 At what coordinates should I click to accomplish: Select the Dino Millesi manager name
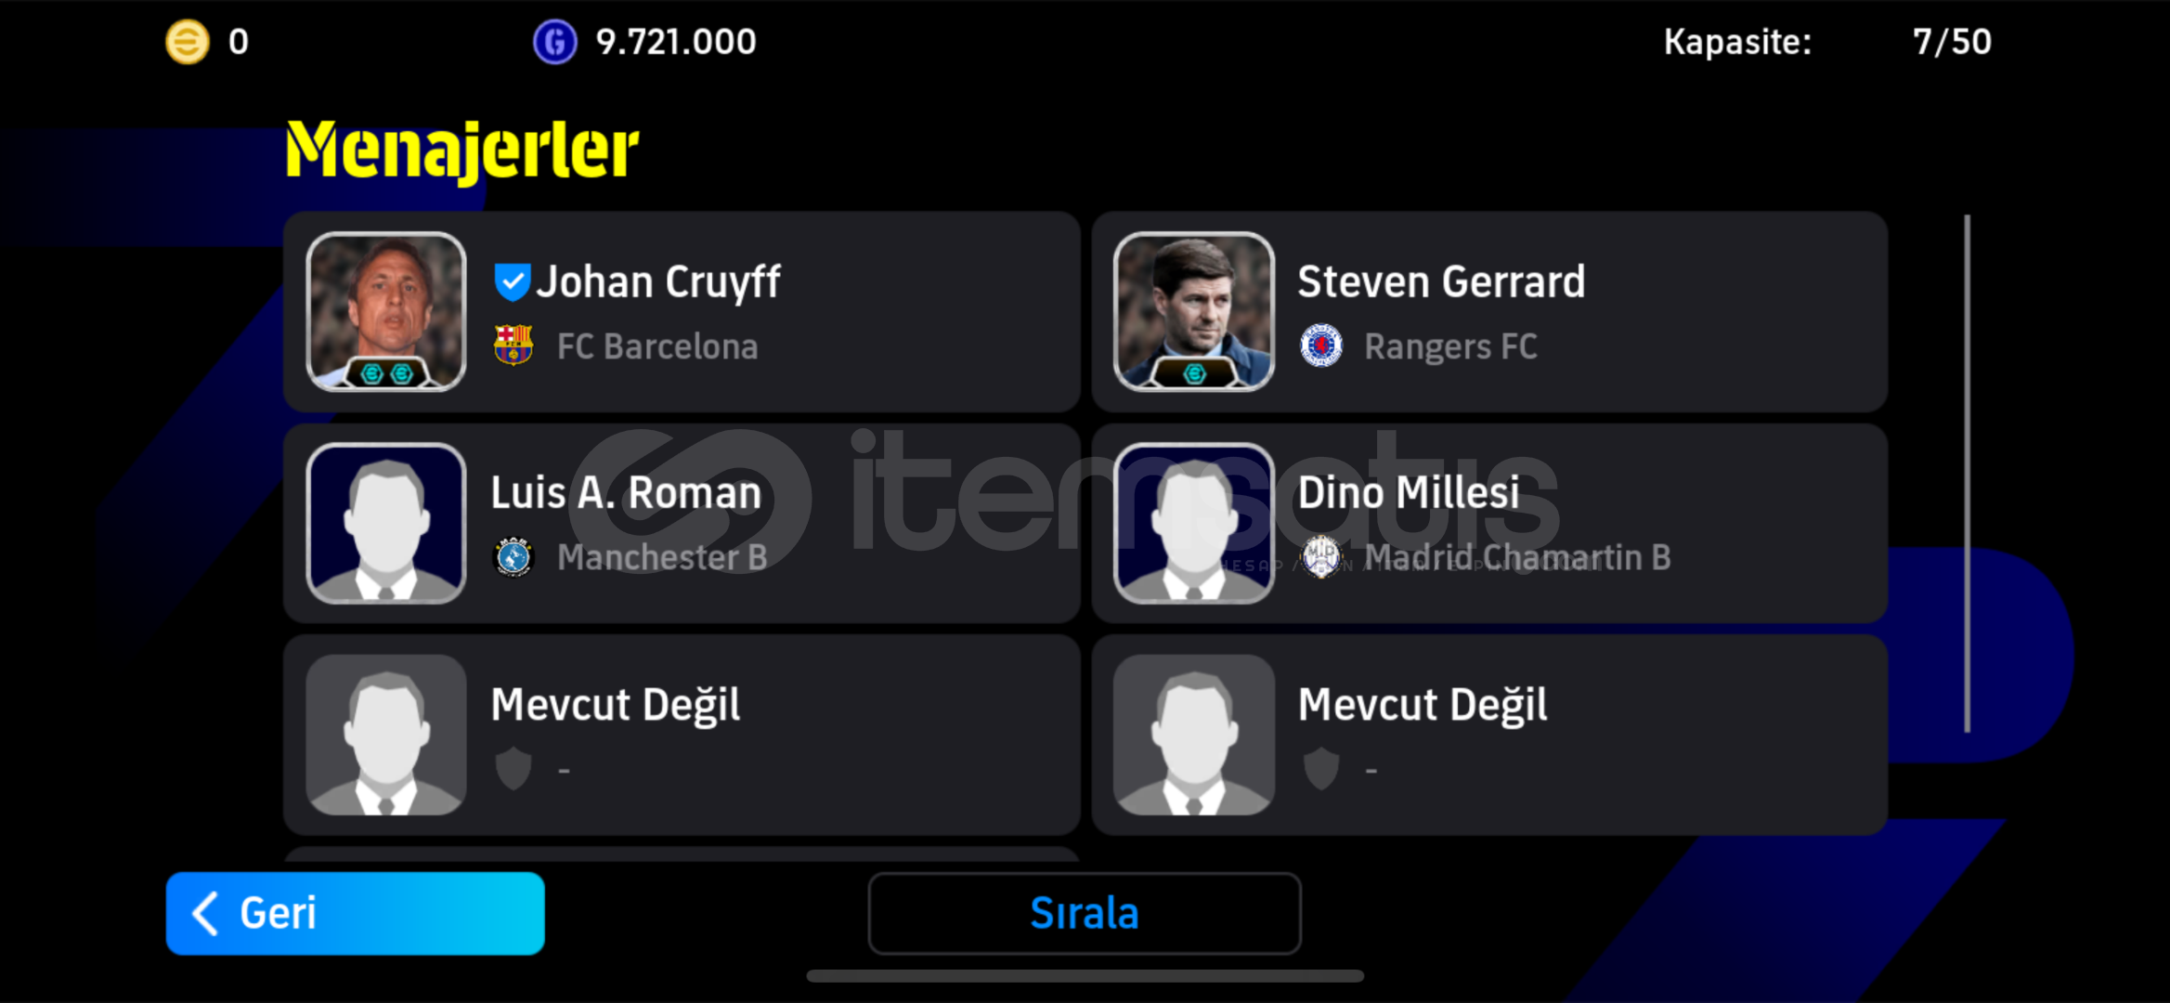(1408, 493)
